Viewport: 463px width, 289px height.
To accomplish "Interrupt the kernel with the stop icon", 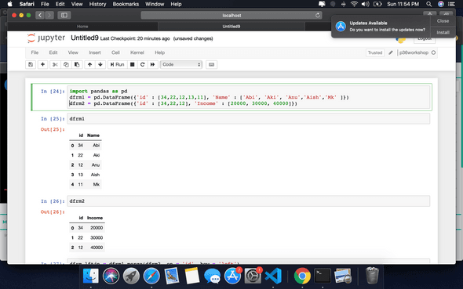I will pyautogui.click(x=133, y=64).
